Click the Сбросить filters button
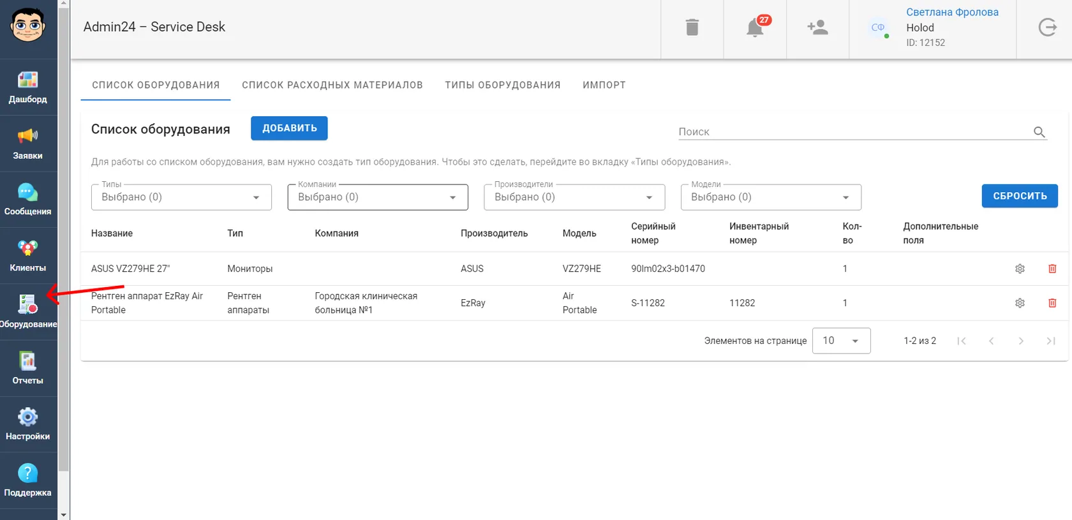Viewport: 1072px width, 520px height. tap(1020, 196)
